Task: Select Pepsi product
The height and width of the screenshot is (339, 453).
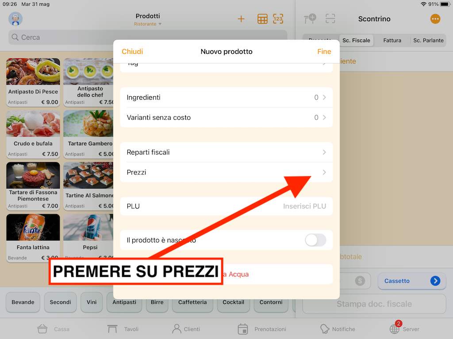Action: pos(88,238)
